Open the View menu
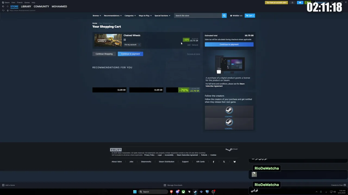This screenshot has width=348, height=195. tap(13, 2)
